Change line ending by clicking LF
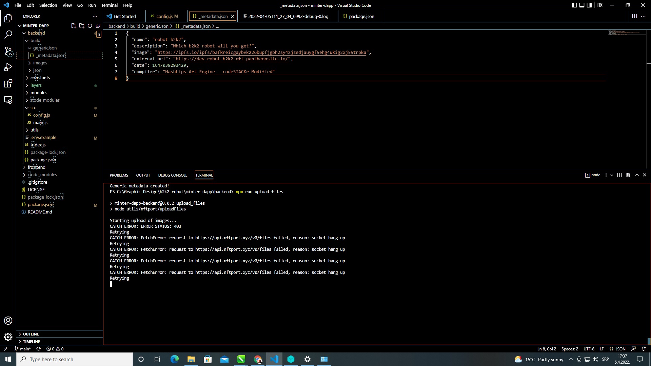Image resolution: width=651 pixels, height=366 pixels. (602, 349)
